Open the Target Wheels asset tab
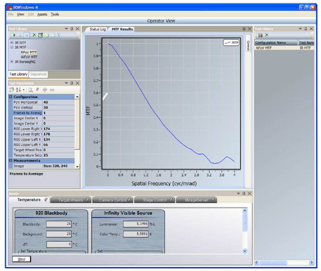 point(71,200)
